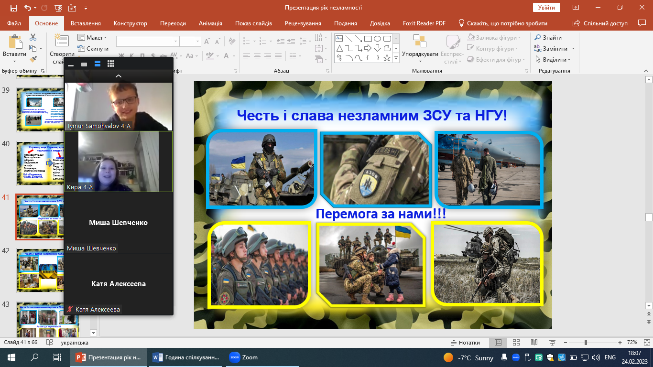
Task: Start slideshow from beginning via quick access
Action: tap(58, 8)
